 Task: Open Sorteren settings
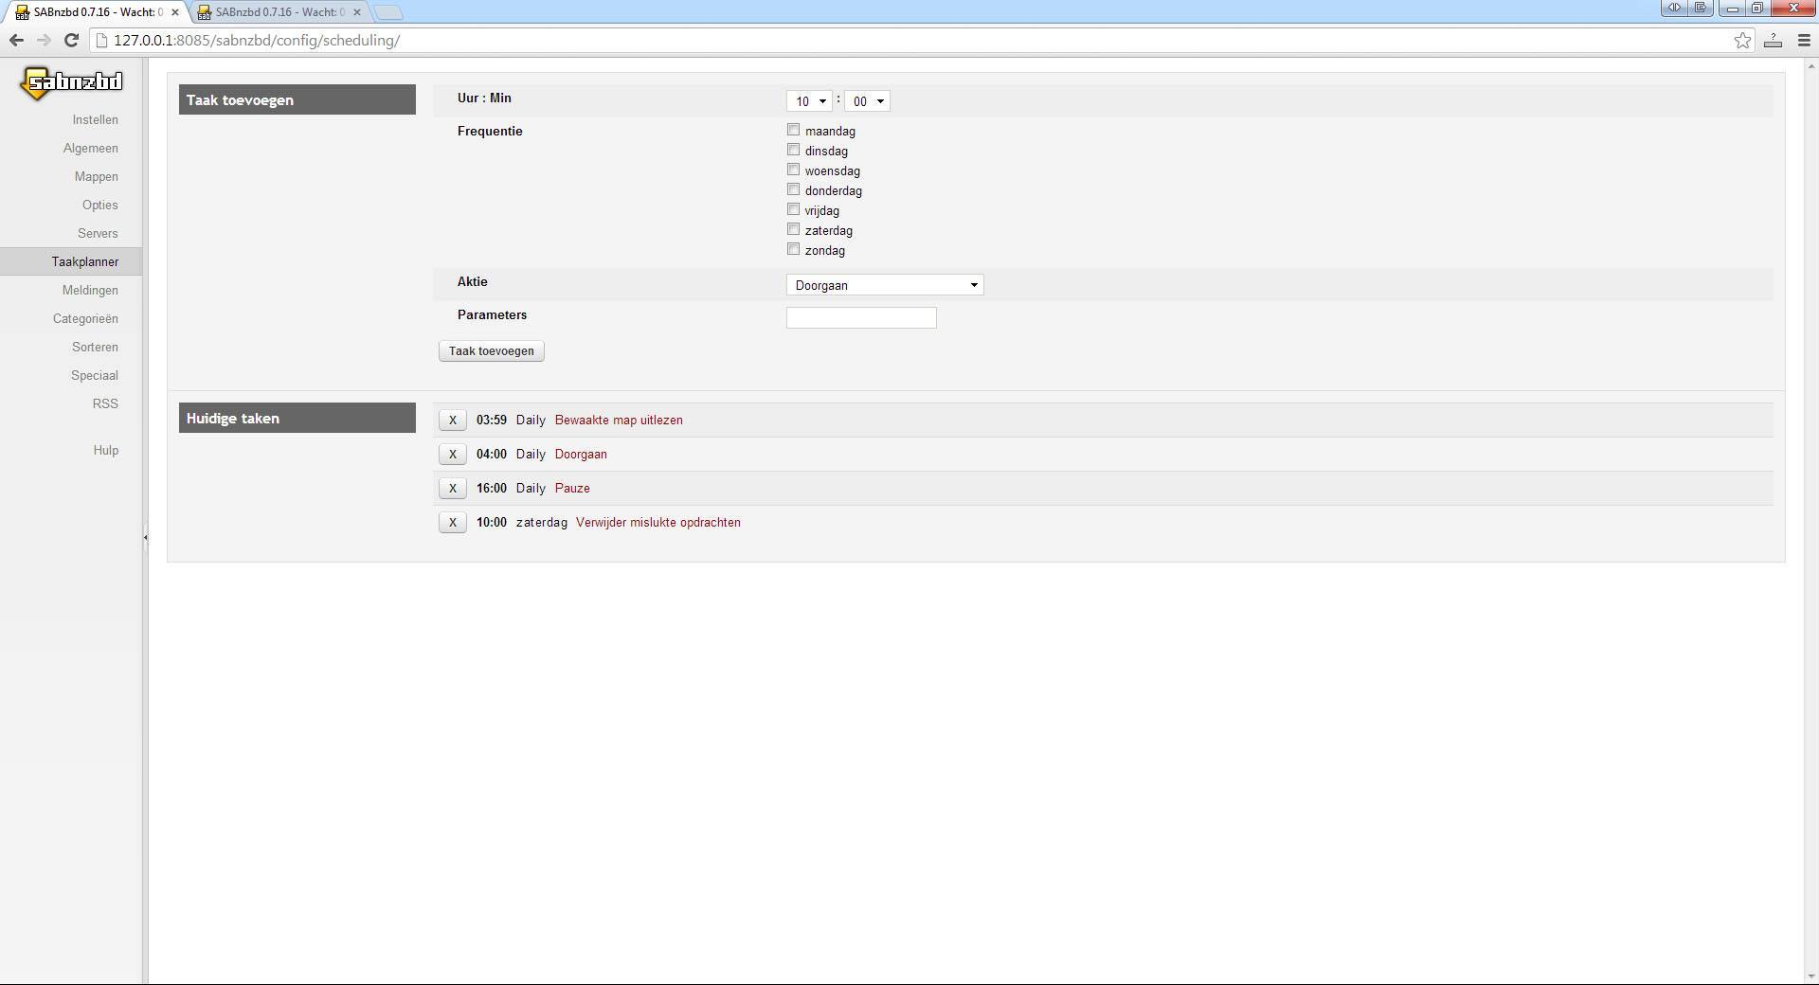96,347
